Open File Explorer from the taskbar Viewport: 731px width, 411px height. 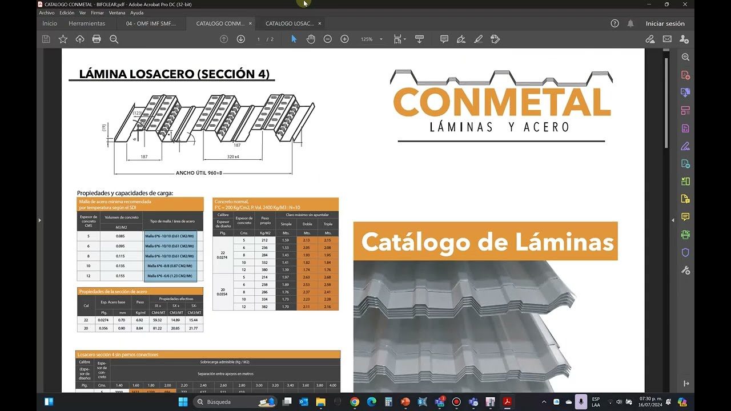coord(321,402)
